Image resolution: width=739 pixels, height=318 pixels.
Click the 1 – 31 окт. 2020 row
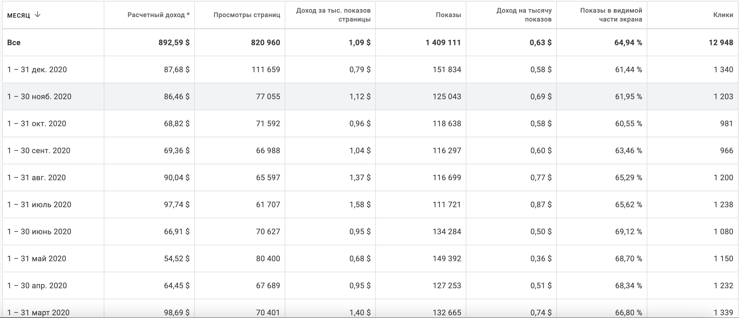37,123
